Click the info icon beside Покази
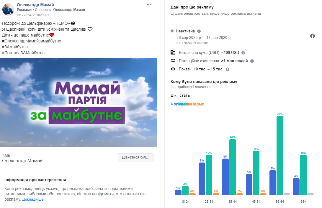322x208 pixels. [x=228, y=69]
